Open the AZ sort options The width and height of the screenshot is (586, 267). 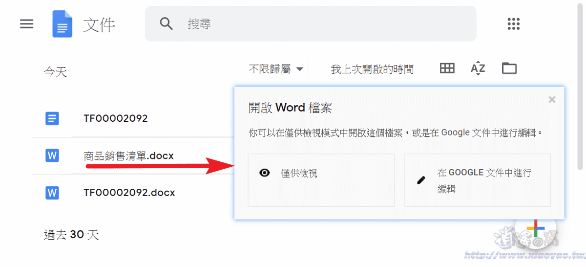(478, 68)
